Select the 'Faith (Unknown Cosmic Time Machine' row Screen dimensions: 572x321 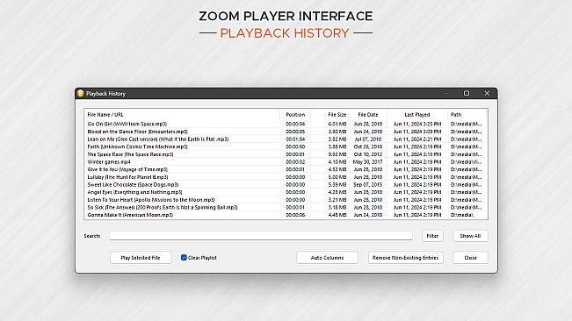click(286, 146)
